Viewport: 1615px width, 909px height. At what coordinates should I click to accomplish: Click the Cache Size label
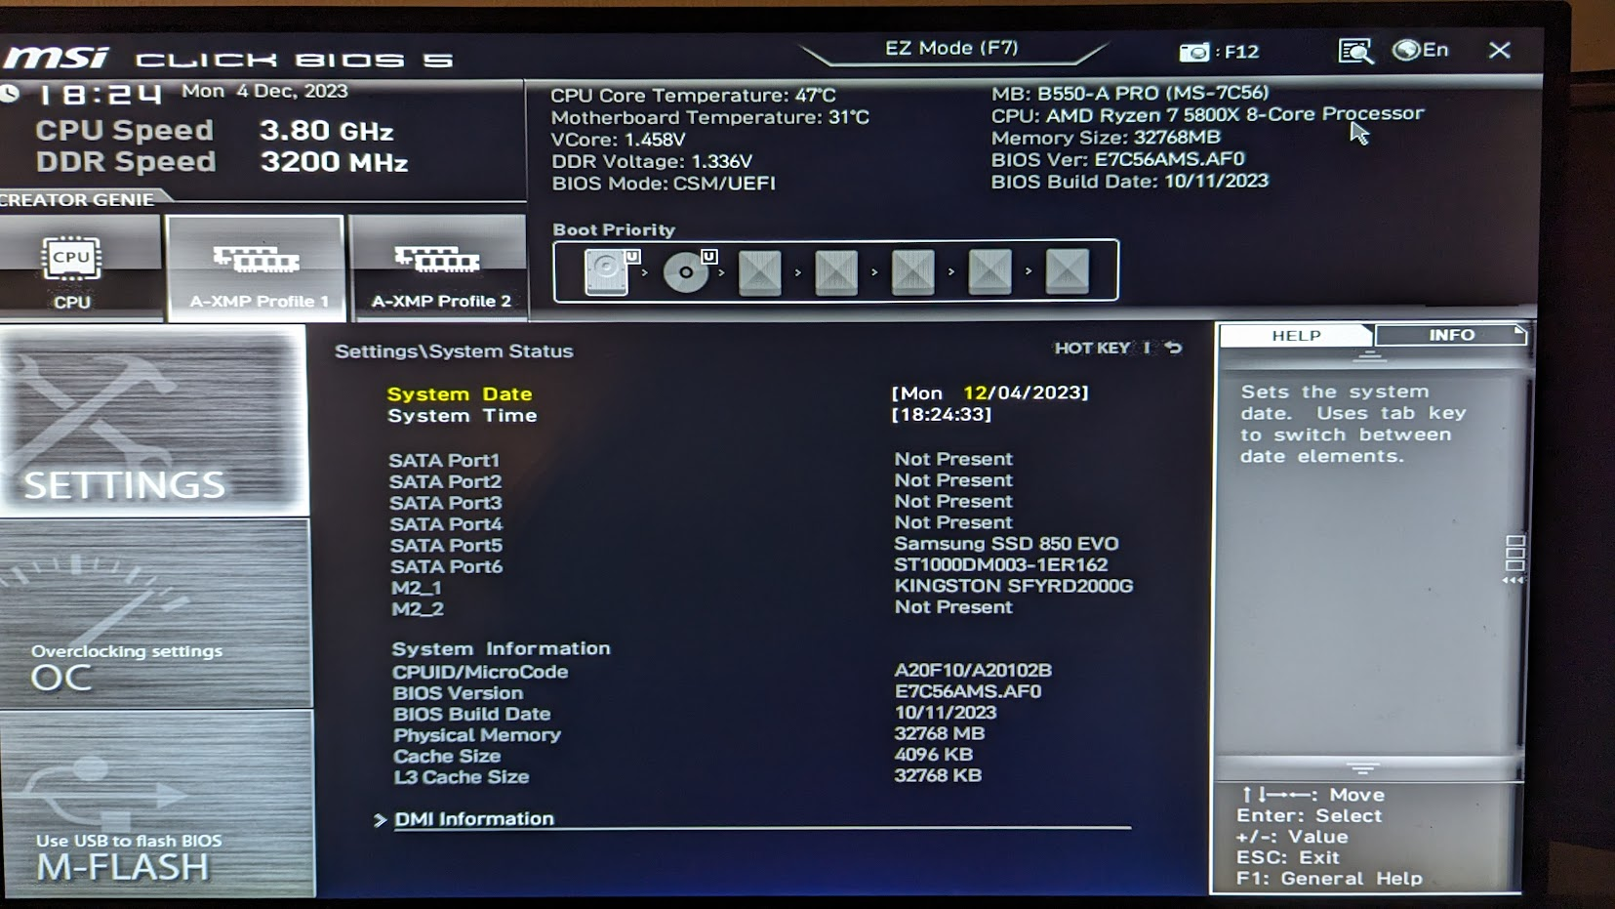(447, 757)
